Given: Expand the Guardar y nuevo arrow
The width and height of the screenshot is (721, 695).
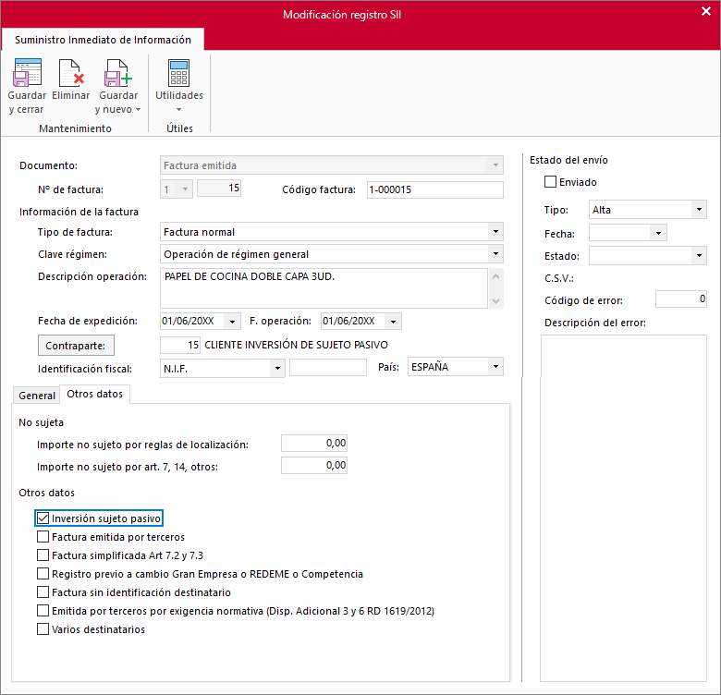Looking at the screenshot, I should 138,110.
